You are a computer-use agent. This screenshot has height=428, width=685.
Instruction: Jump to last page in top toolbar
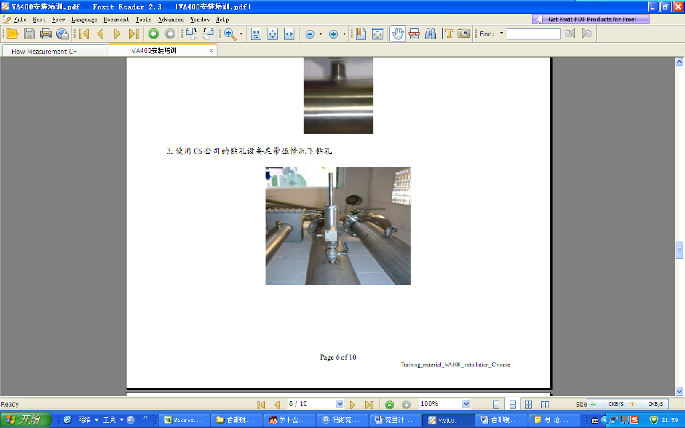[134, 33]
